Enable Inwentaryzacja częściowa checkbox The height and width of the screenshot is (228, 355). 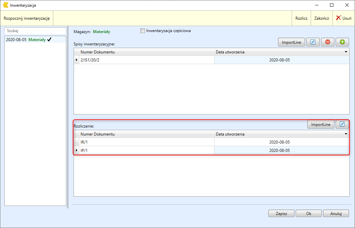pyautogui.click(x=143, y=31)
